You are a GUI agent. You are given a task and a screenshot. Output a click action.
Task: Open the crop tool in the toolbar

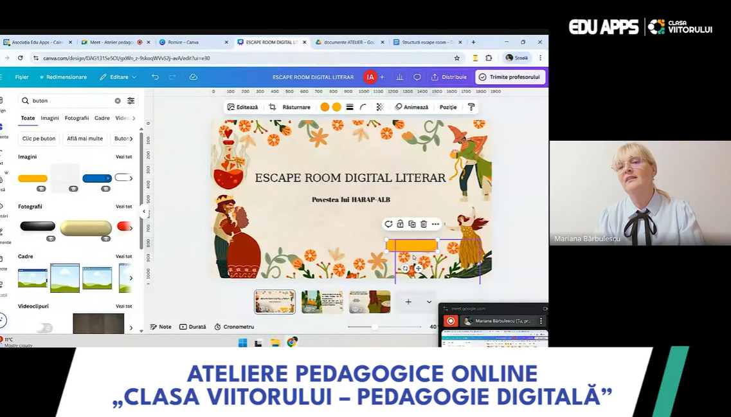(x=272, y=107)
